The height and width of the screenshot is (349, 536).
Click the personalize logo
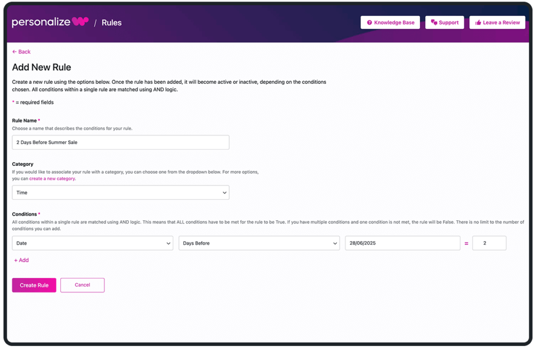point(50,22)
